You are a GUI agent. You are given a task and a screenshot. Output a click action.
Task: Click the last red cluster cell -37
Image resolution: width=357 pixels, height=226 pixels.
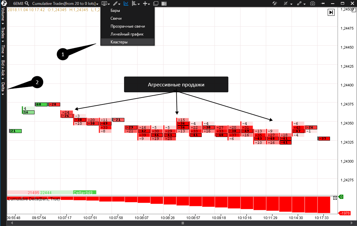click(x=324, y=139)
